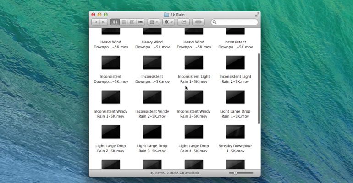This screenshot has height=183, width=353.
Task: Enter full screen with the corner arrows icon
Action: pos(257,15)
